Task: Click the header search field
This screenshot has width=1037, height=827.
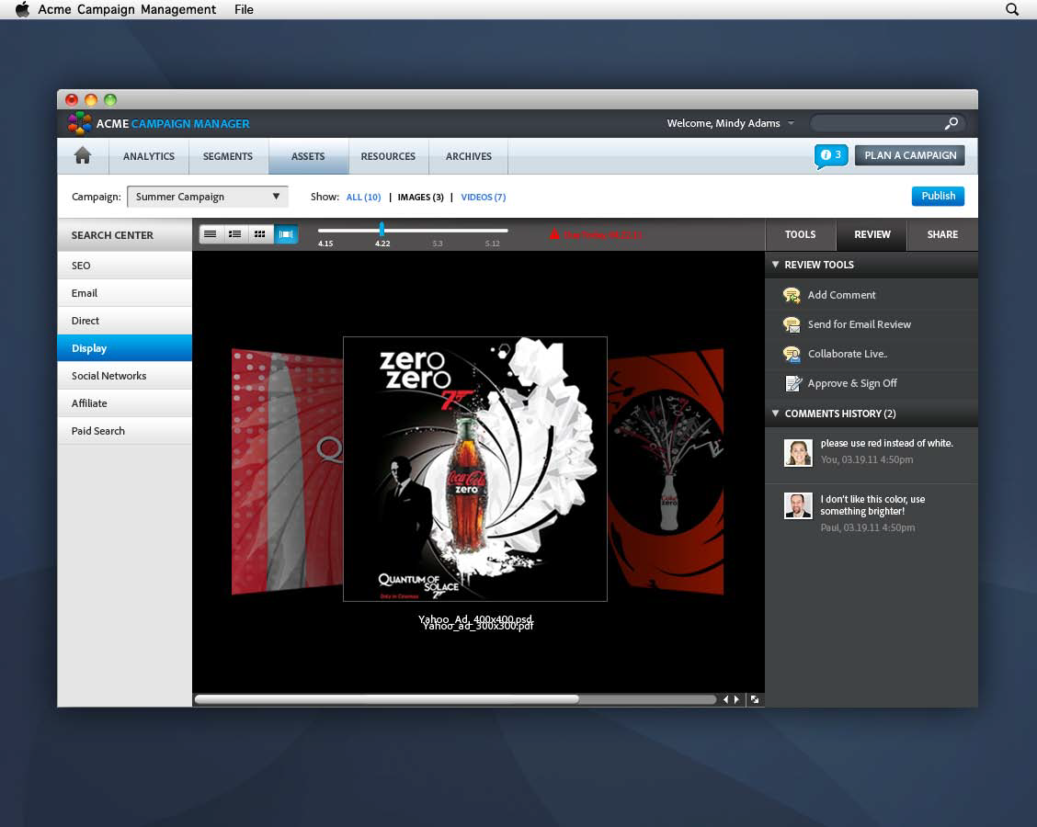Action: pyautogui.click(x=885, y=123)
